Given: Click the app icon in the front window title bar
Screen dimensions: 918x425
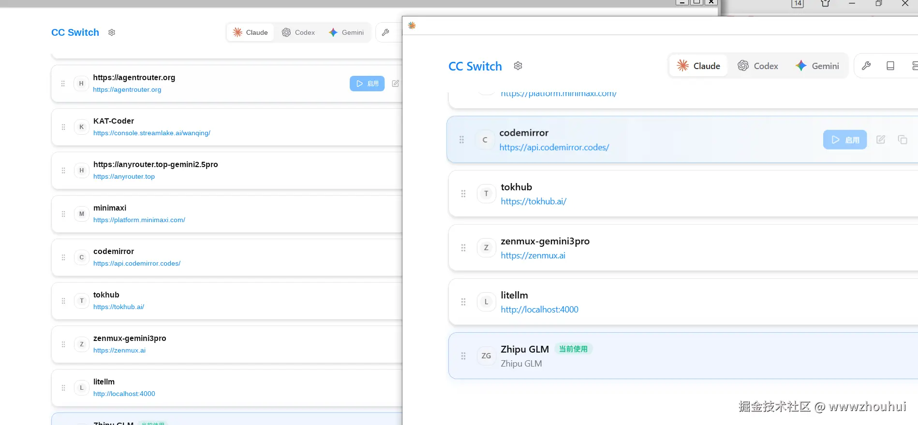Looking at the screenshot, I should 412,25.
